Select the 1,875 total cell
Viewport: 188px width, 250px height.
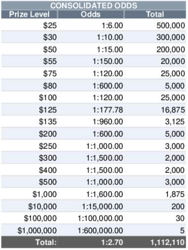(155, 194)
